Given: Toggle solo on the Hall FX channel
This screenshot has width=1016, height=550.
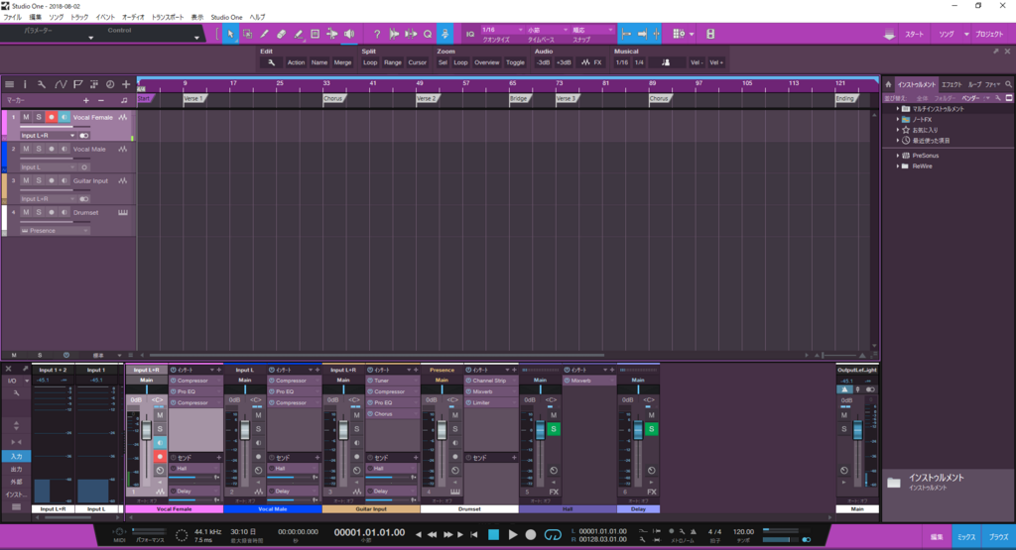Looking at the screenshot, I should coord(554,429).
